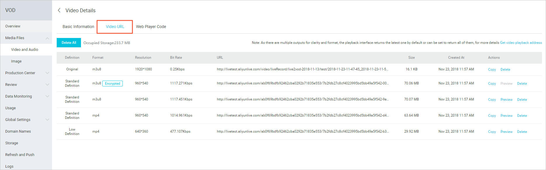Click the Delete All button
Viewport: 546px width, 170px height.
pyautogui.click(x=69, y=43)
